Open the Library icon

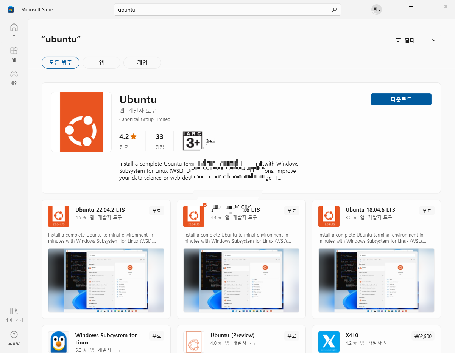(14, 311)
